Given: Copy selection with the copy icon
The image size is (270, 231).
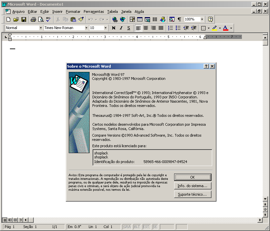Looking at the screenshot, I should [x=66, y=19].
